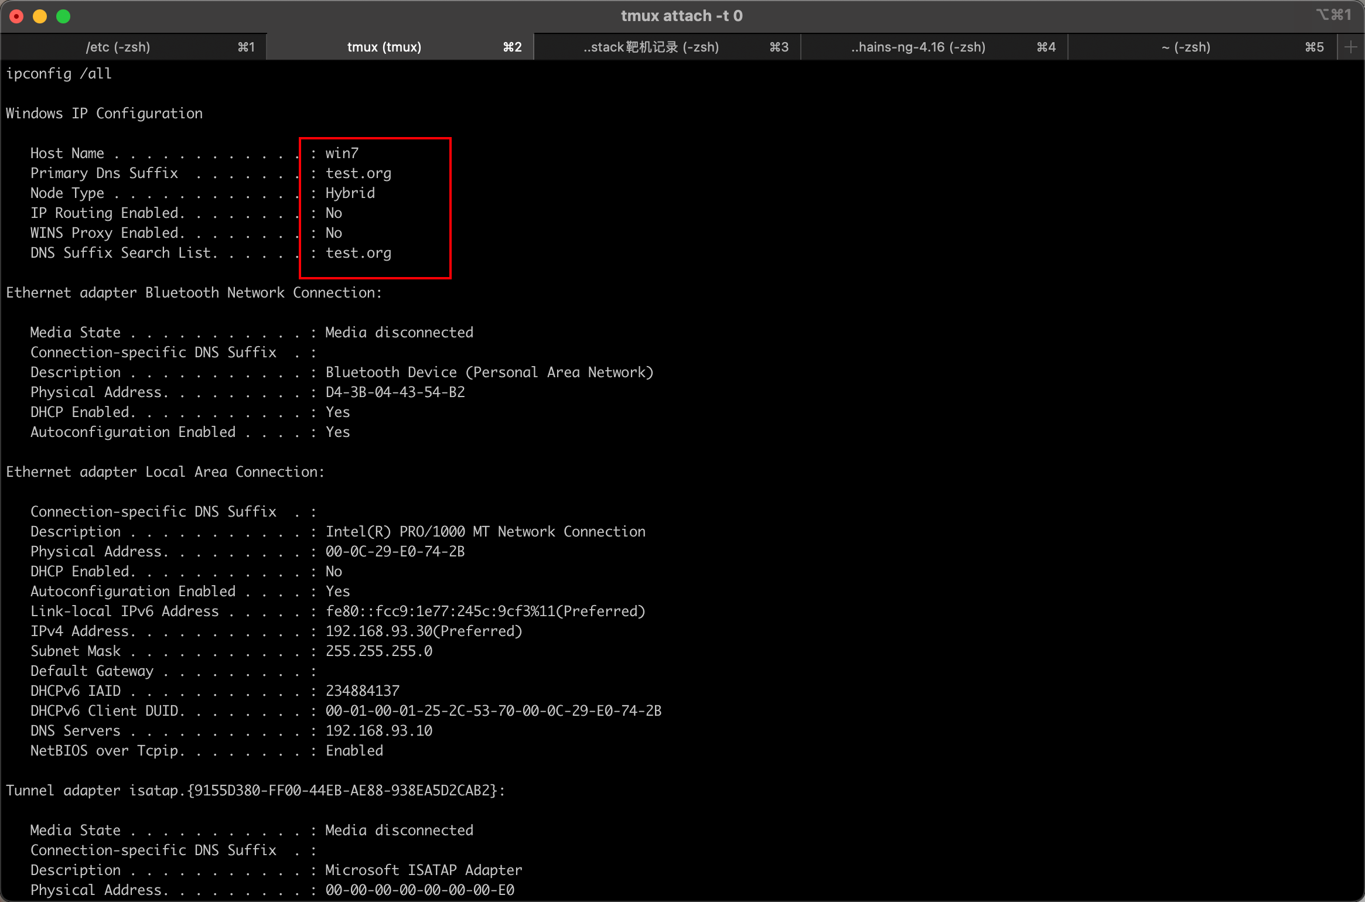Open the ..stack靶机记录 (-zsh) tab
This screenshot has height=902, width=1365.
667,47
